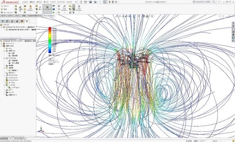Click the Home icon in right task pane
The image size is (235, 142).
[233, 23]
